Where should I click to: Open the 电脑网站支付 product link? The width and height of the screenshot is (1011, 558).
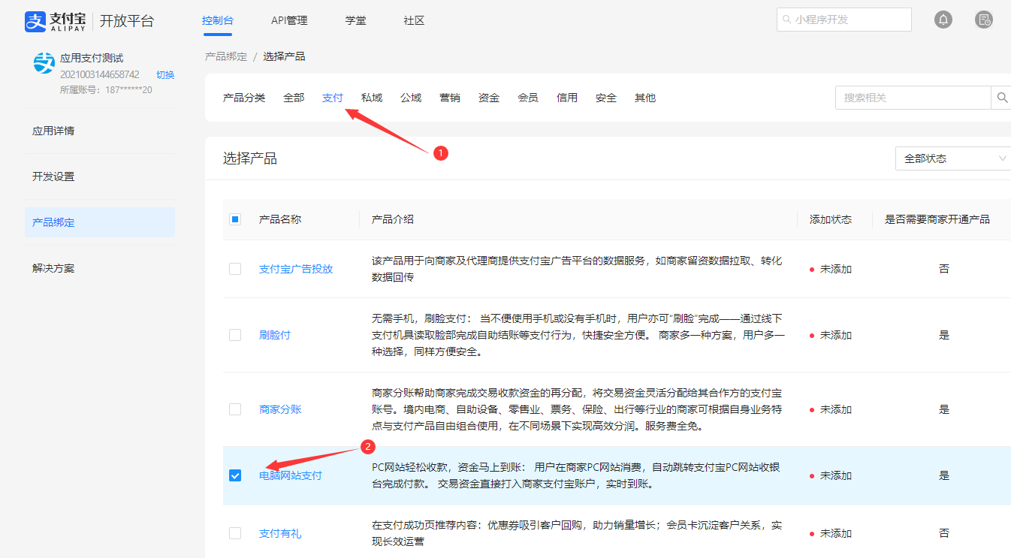[x=291, y=475]
